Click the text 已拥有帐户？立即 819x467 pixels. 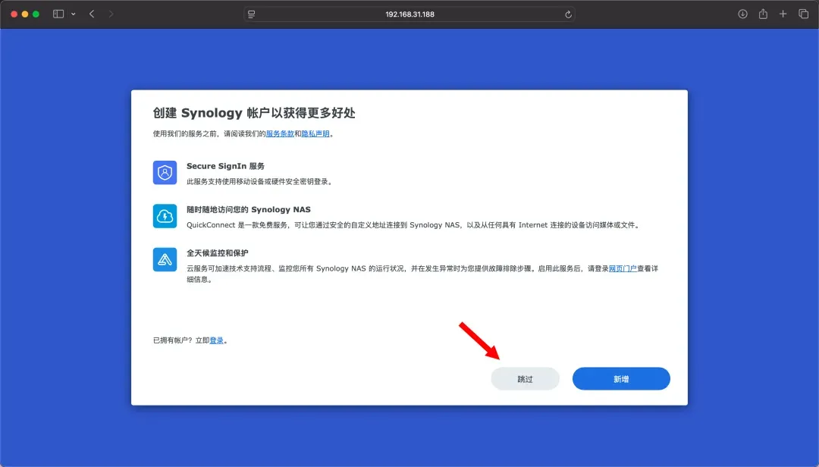[x=181, y=340]
